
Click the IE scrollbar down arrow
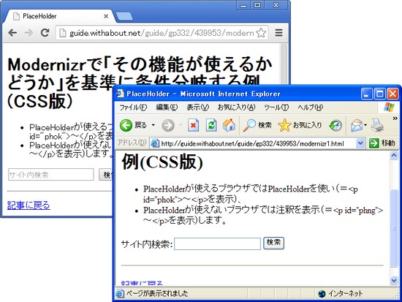394,281
